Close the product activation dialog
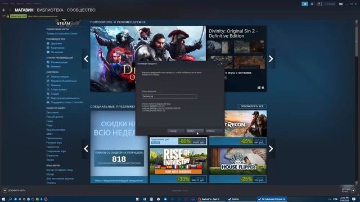Image resolution: width=360 pixels, height=202 pixels. (222, 63)
